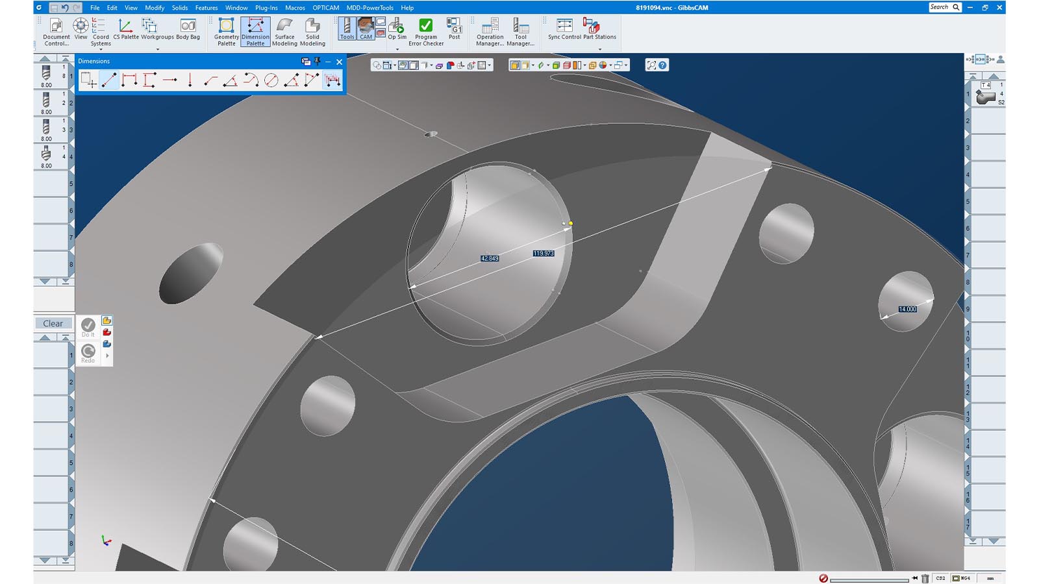This screenshot has width=1039, height=584.
Task: Open Solid Modeling palette
Action: [x=312, y=32]
